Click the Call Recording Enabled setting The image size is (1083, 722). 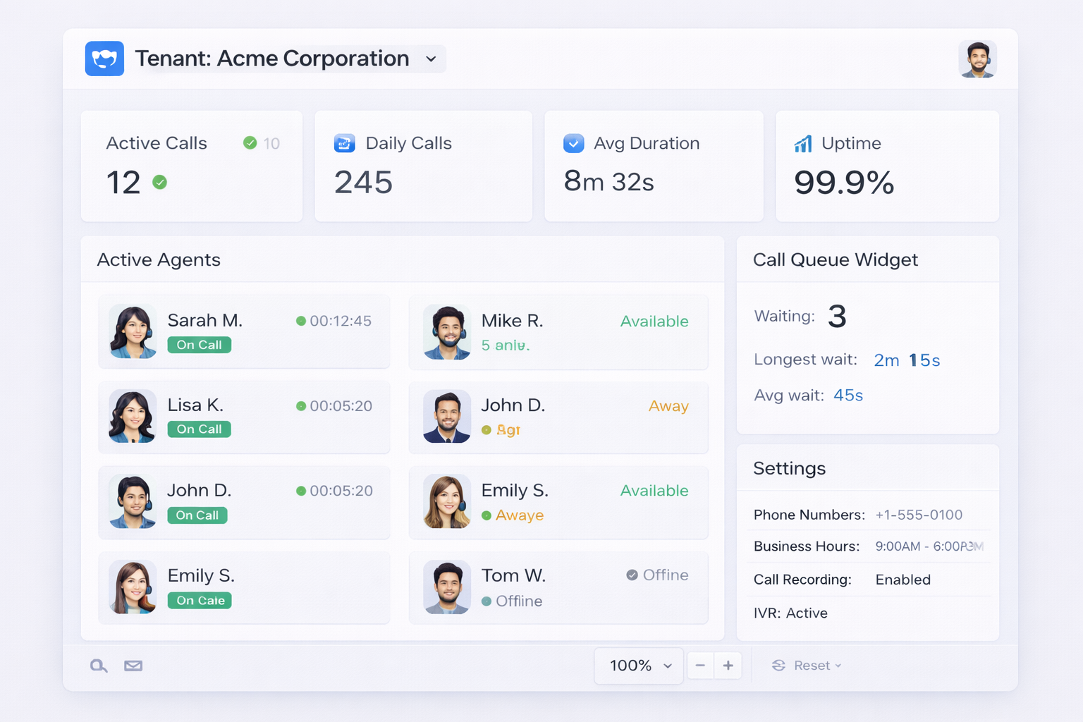[903, 579]
